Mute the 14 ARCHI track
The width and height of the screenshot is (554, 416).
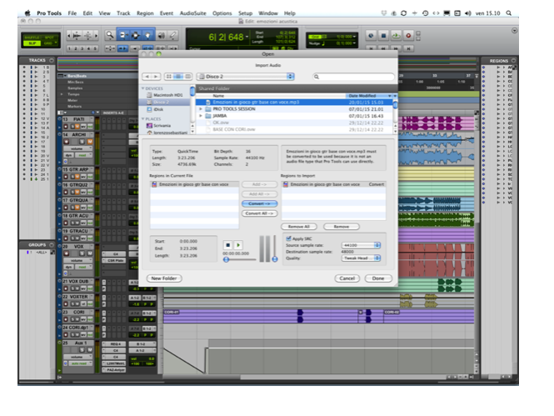pos(90,142)
